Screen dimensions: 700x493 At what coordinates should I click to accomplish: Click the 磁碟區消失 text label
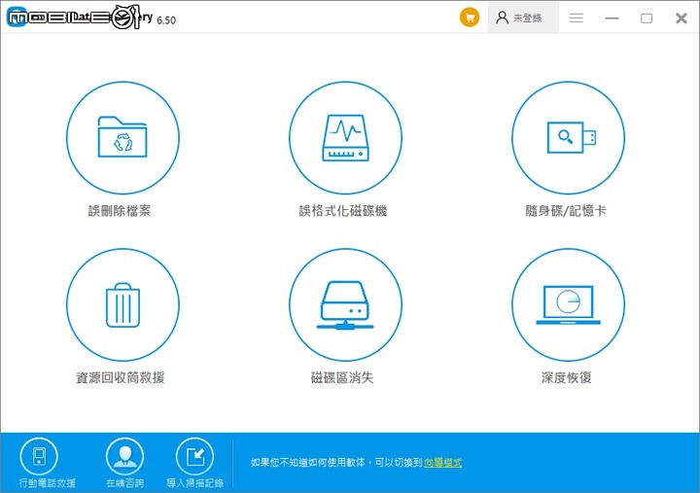pos(342,378)
